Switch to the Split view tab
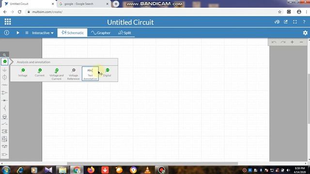Screen dimensions: 310x174 coord(124,33)
